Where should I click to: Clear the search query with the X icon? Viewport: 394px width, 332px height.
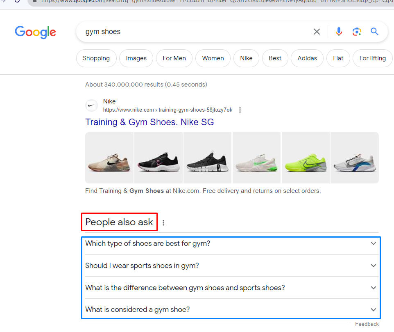point(317,32)
